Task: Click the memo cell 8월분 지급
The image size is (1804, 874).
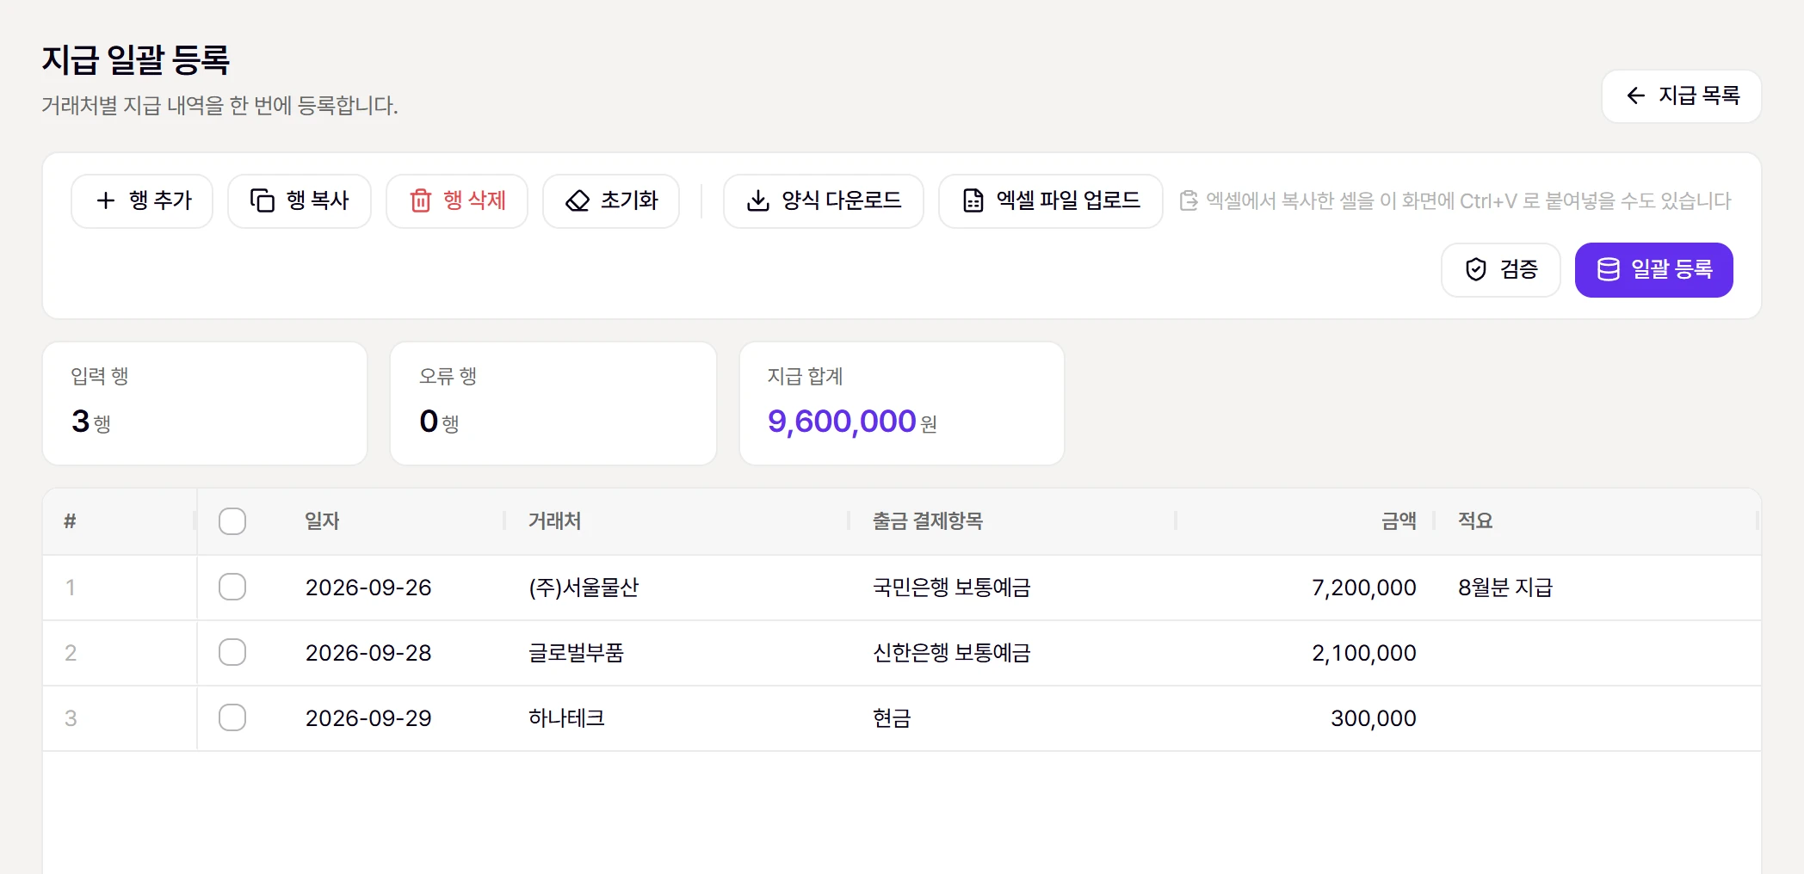Action: [1505, 588]
